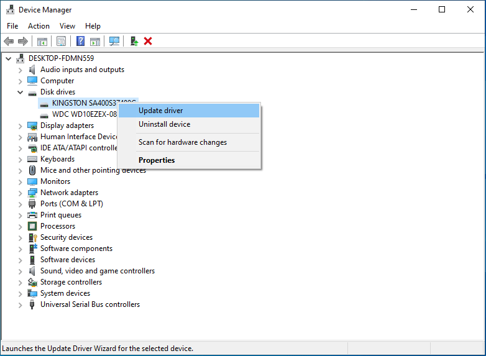Expand the Ports (COM & LPT) node
This screenshot has height=356, width=486.
click(20, 204)
